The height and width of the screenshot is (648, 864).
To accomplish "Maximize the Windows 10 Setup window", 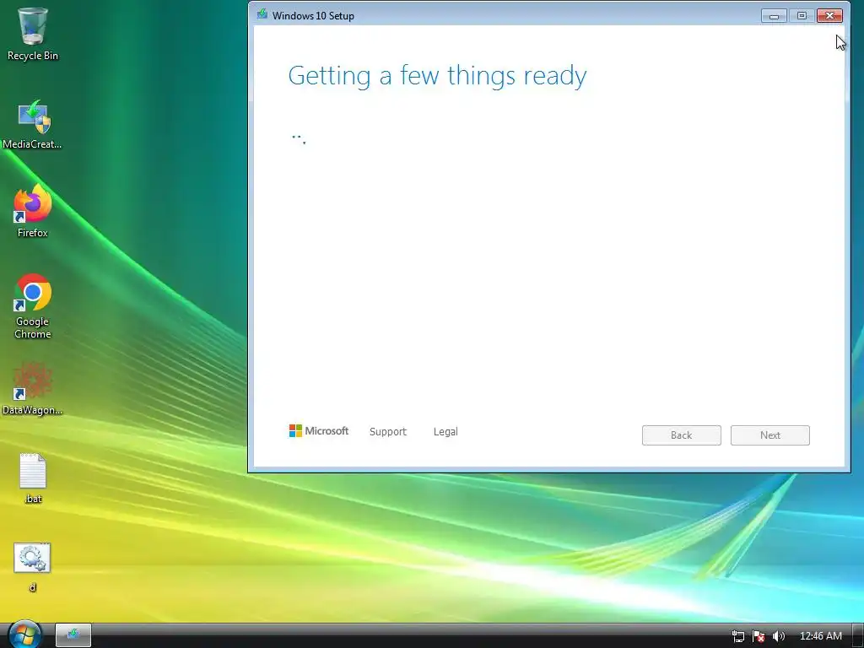I will (x=802, y=16).
